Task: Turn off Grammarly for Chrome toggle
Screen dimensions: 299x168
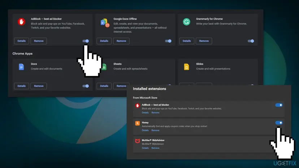Action: click(251, 41)
